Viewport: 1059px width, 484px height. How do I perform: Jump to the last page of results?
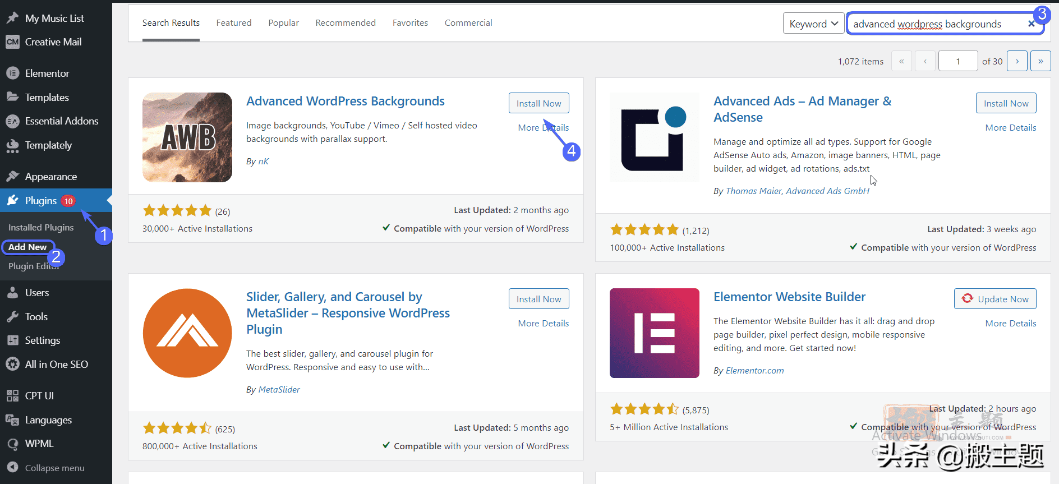tap(1040, 61)
